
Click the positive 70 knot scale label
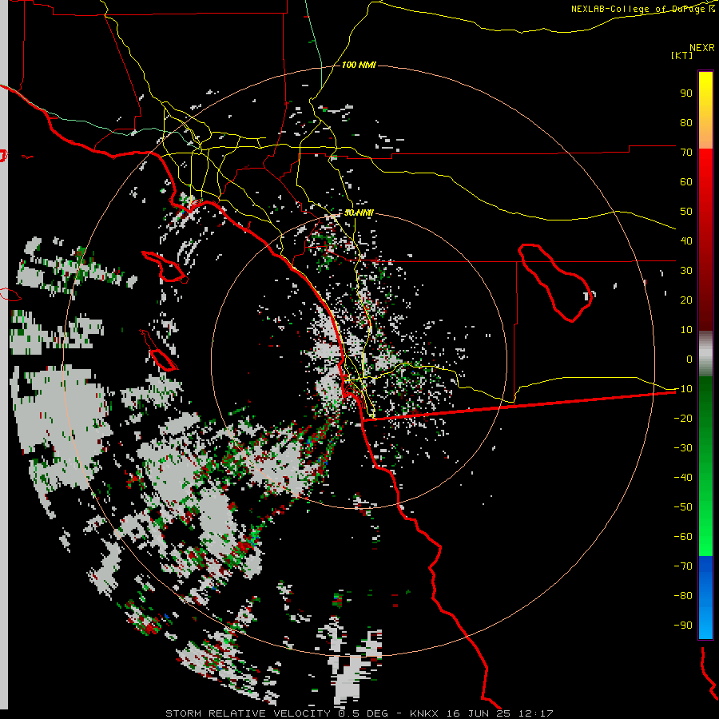(x=686, y=153)
